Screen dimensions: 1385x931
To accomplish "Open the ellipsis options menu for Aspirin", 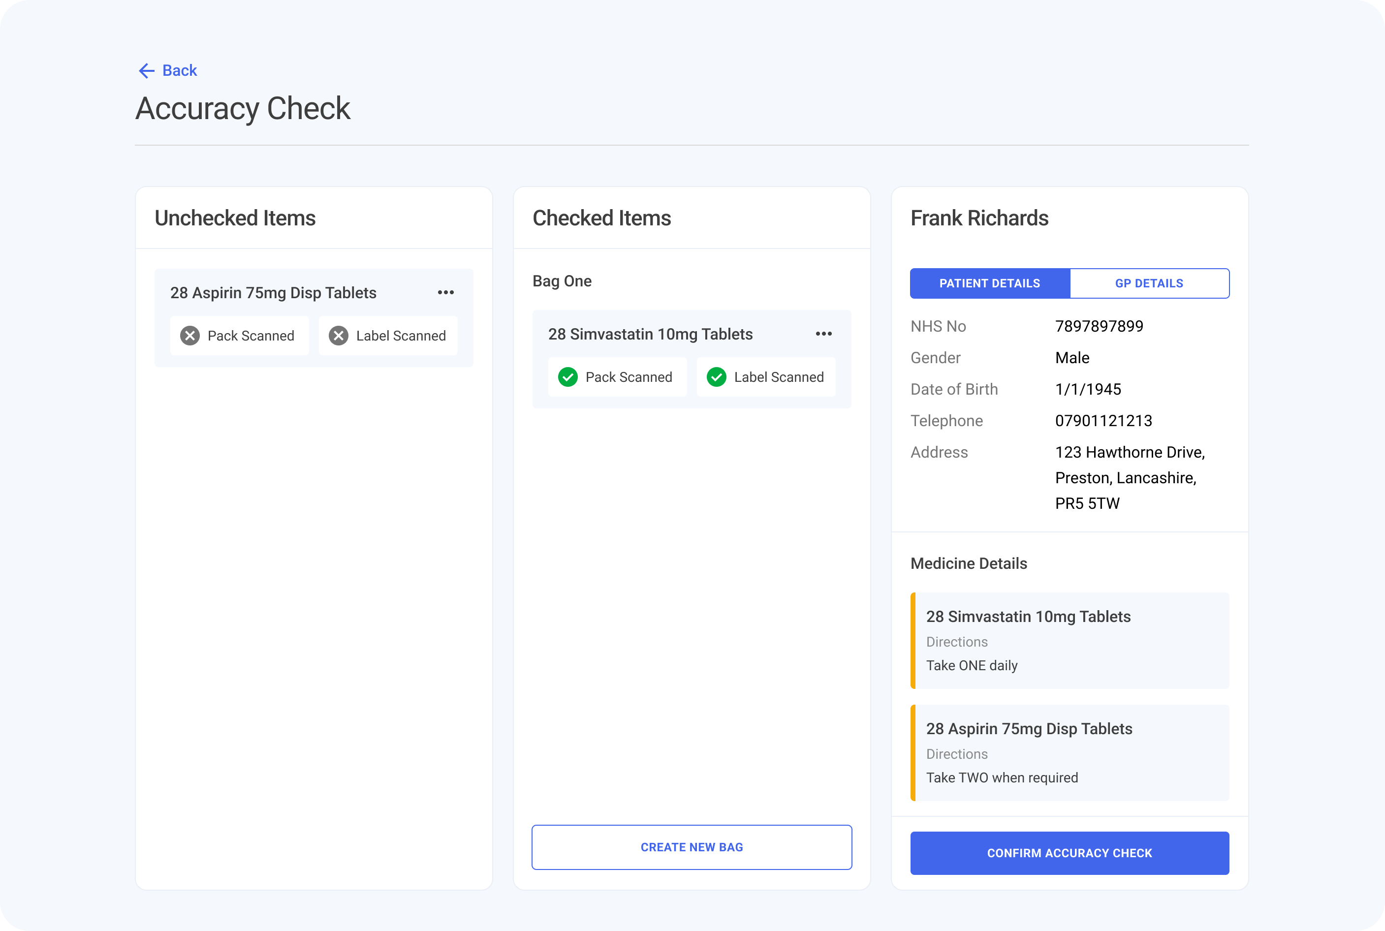I will (x=445, y=292).
